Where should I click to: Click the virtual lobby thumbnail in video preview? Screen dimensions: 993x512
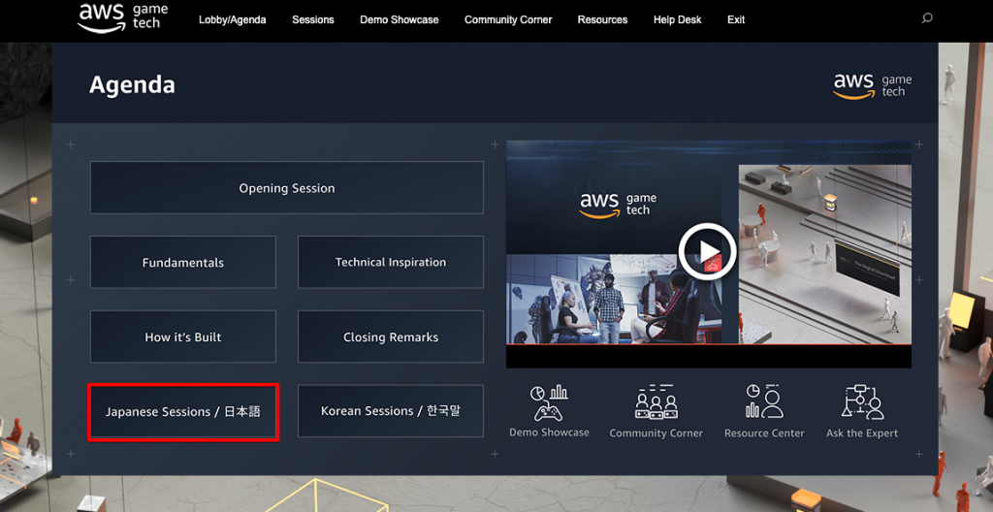coord(825,255)
